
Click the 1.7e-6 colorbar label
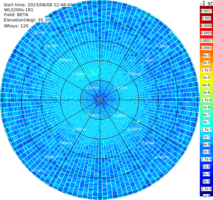tap(206, 100)
